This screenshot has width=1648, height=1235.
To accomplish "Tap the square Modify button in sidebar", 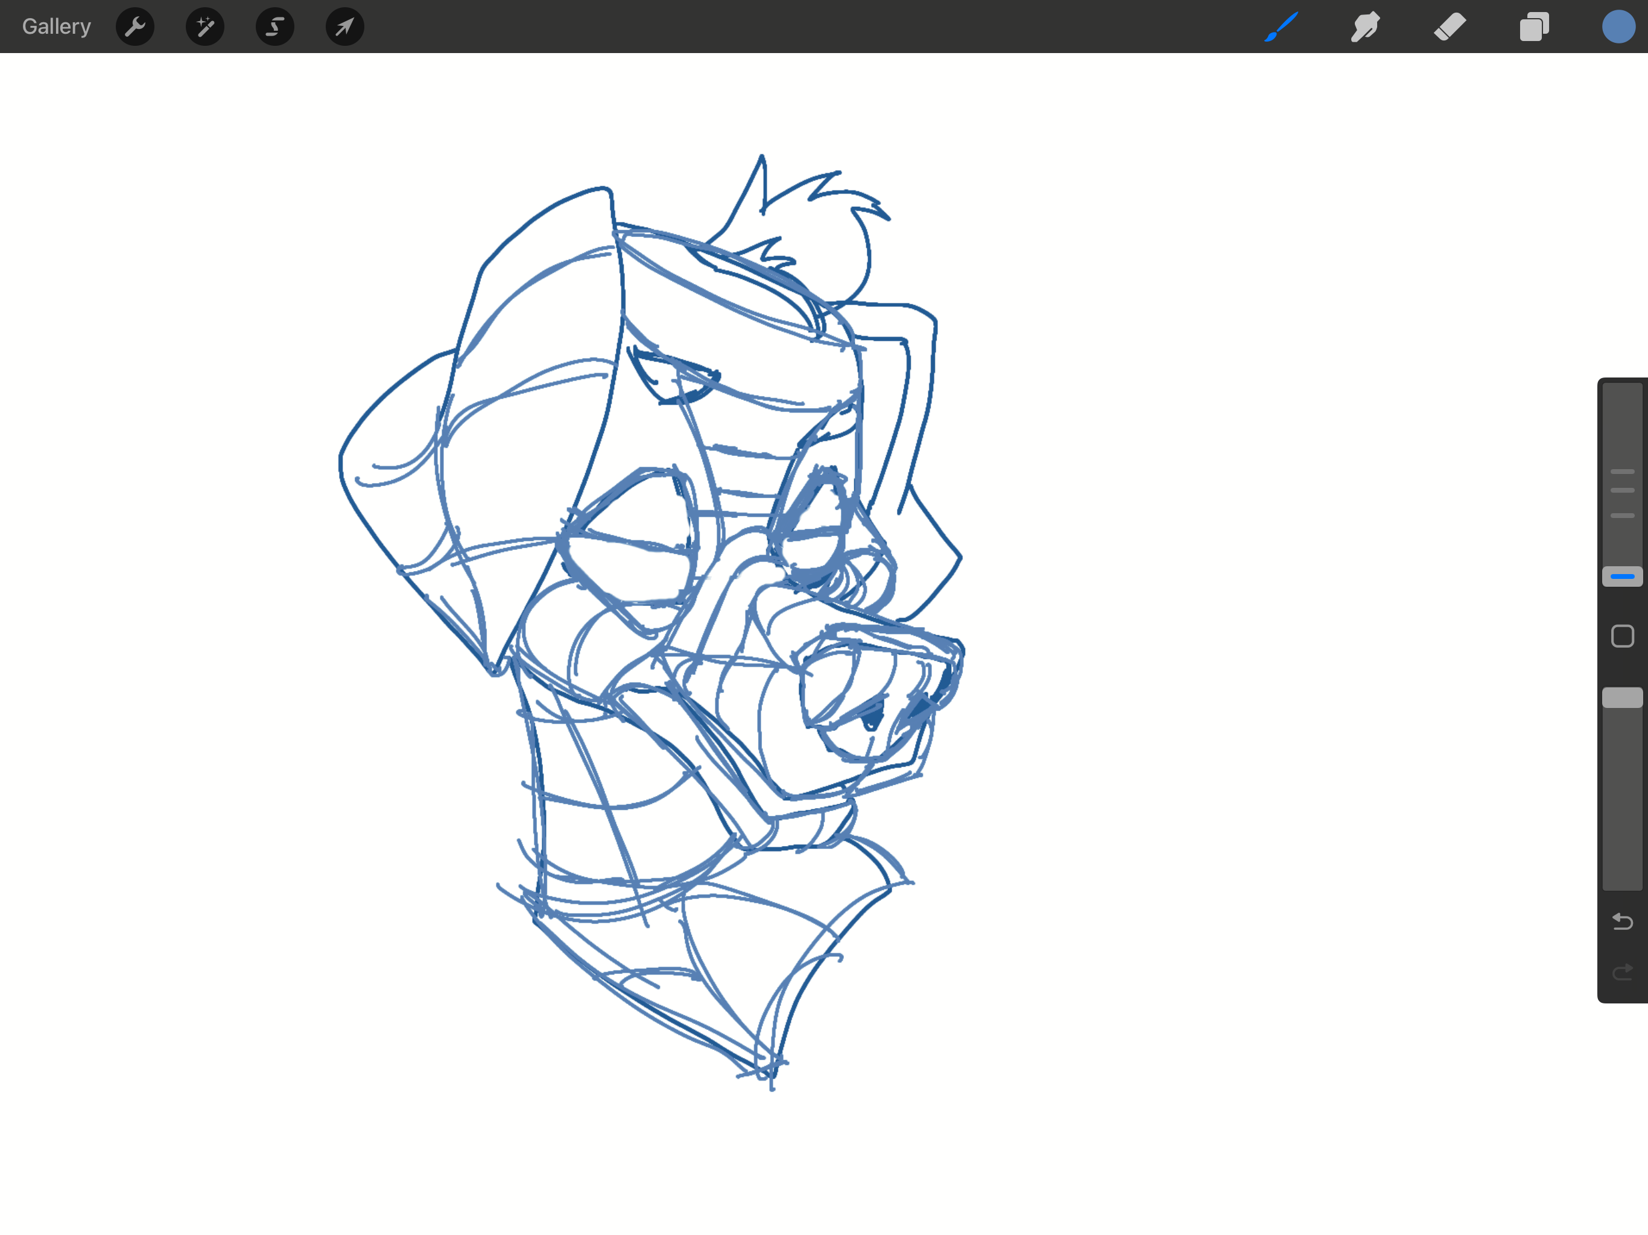I will pyautogui.click(x=1622, y=636).
